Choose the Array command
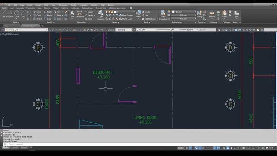This screenshot has height=156, width=277. pos(58,19)
